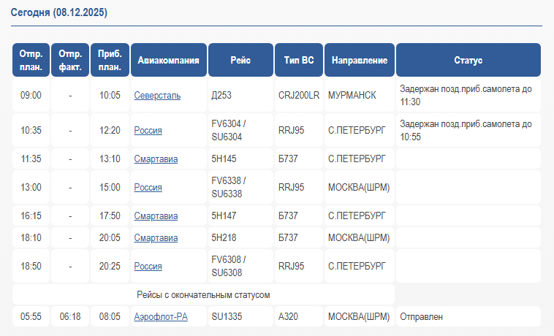Select the Приб. план. column header
Screen dimensions: 554x336
tap(110, 61)
